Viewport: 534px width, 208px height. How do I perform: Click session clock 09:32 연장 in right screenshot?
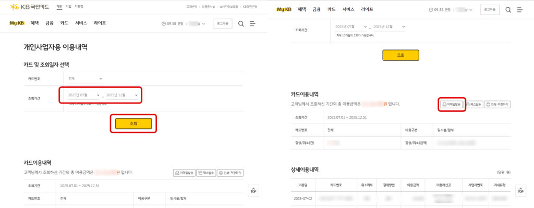440,10
